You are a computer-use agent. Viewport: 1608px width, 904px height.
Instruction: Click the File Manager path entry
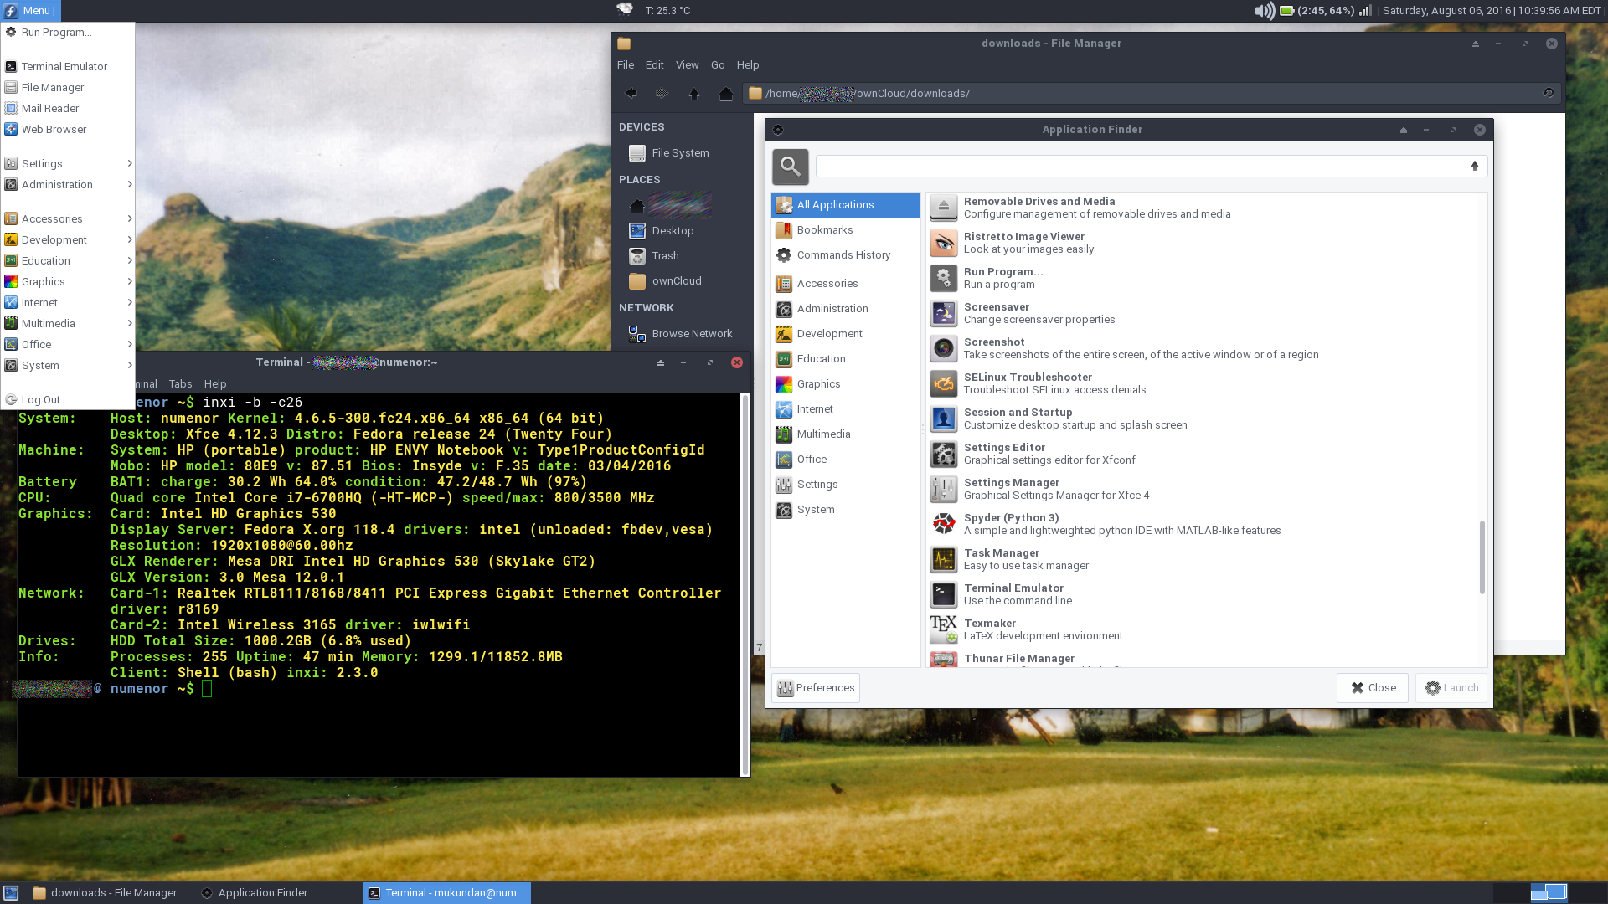pos(1152,93)
